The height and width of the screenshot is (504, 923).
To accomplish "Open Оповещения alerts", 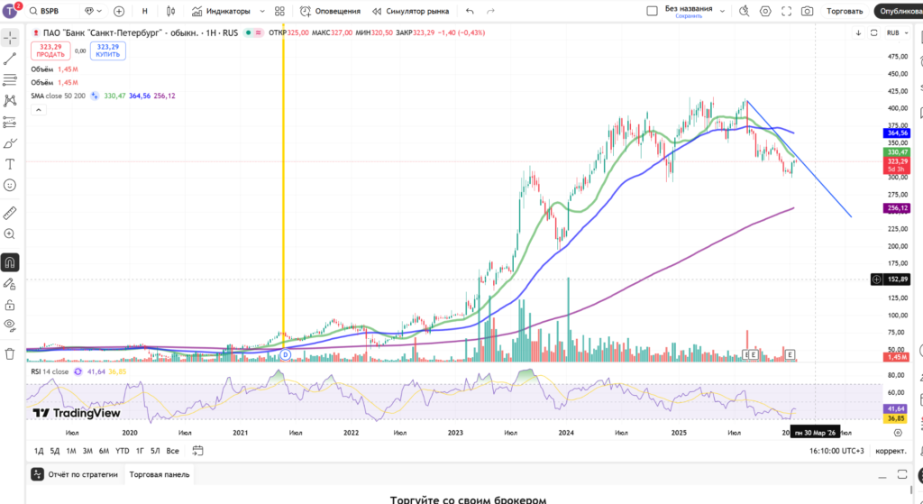I will (x=330, y=11).
